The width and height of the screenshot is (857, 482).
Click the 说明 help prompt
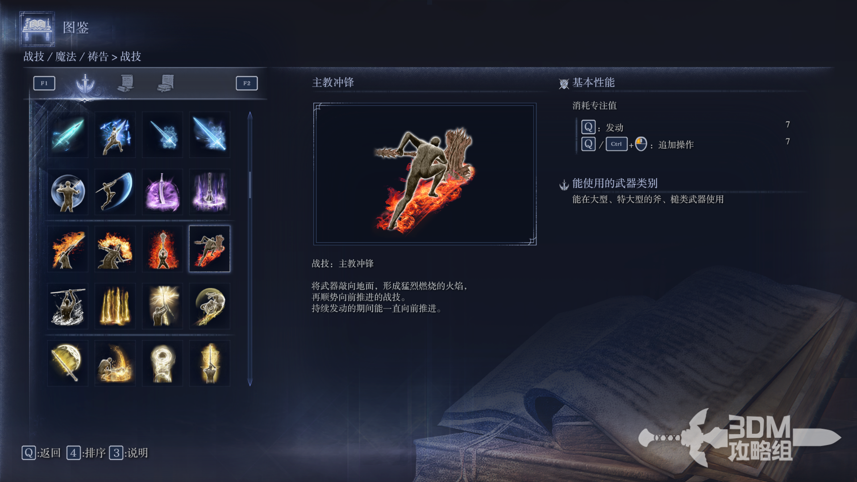[129, 453]
